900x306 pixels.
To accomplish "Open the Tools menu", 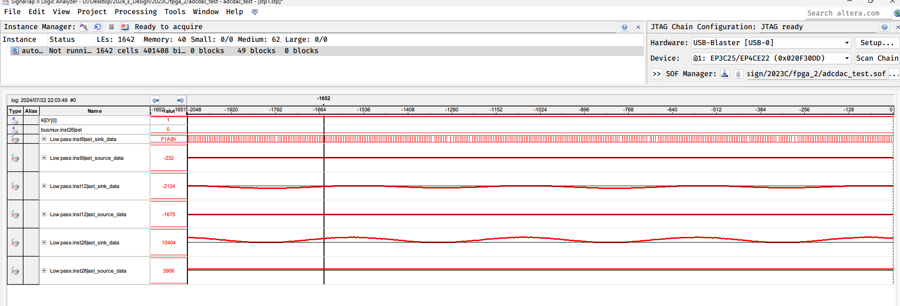I will pos(175,12).
